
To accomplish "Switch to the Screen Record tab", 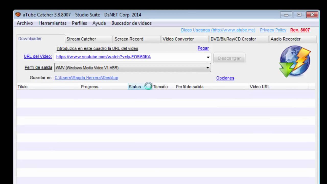I will tap(136, 39).
